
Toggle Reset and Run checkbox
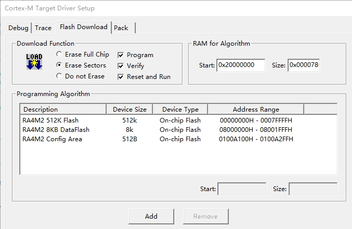[x=121, y=77]
